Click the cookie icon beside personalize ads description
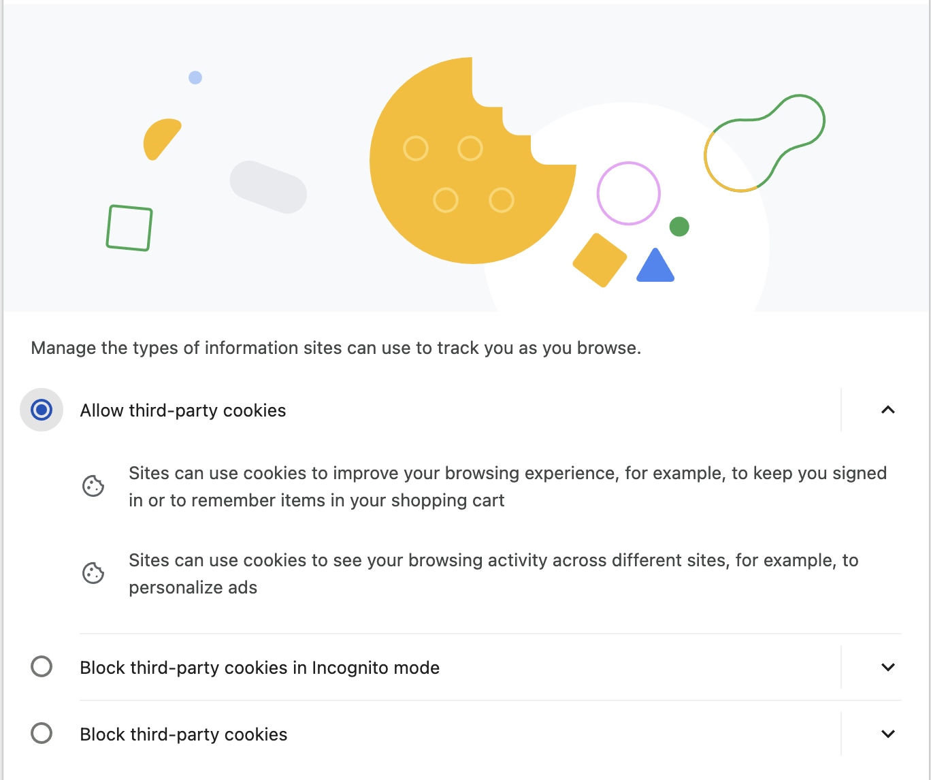 93,573
